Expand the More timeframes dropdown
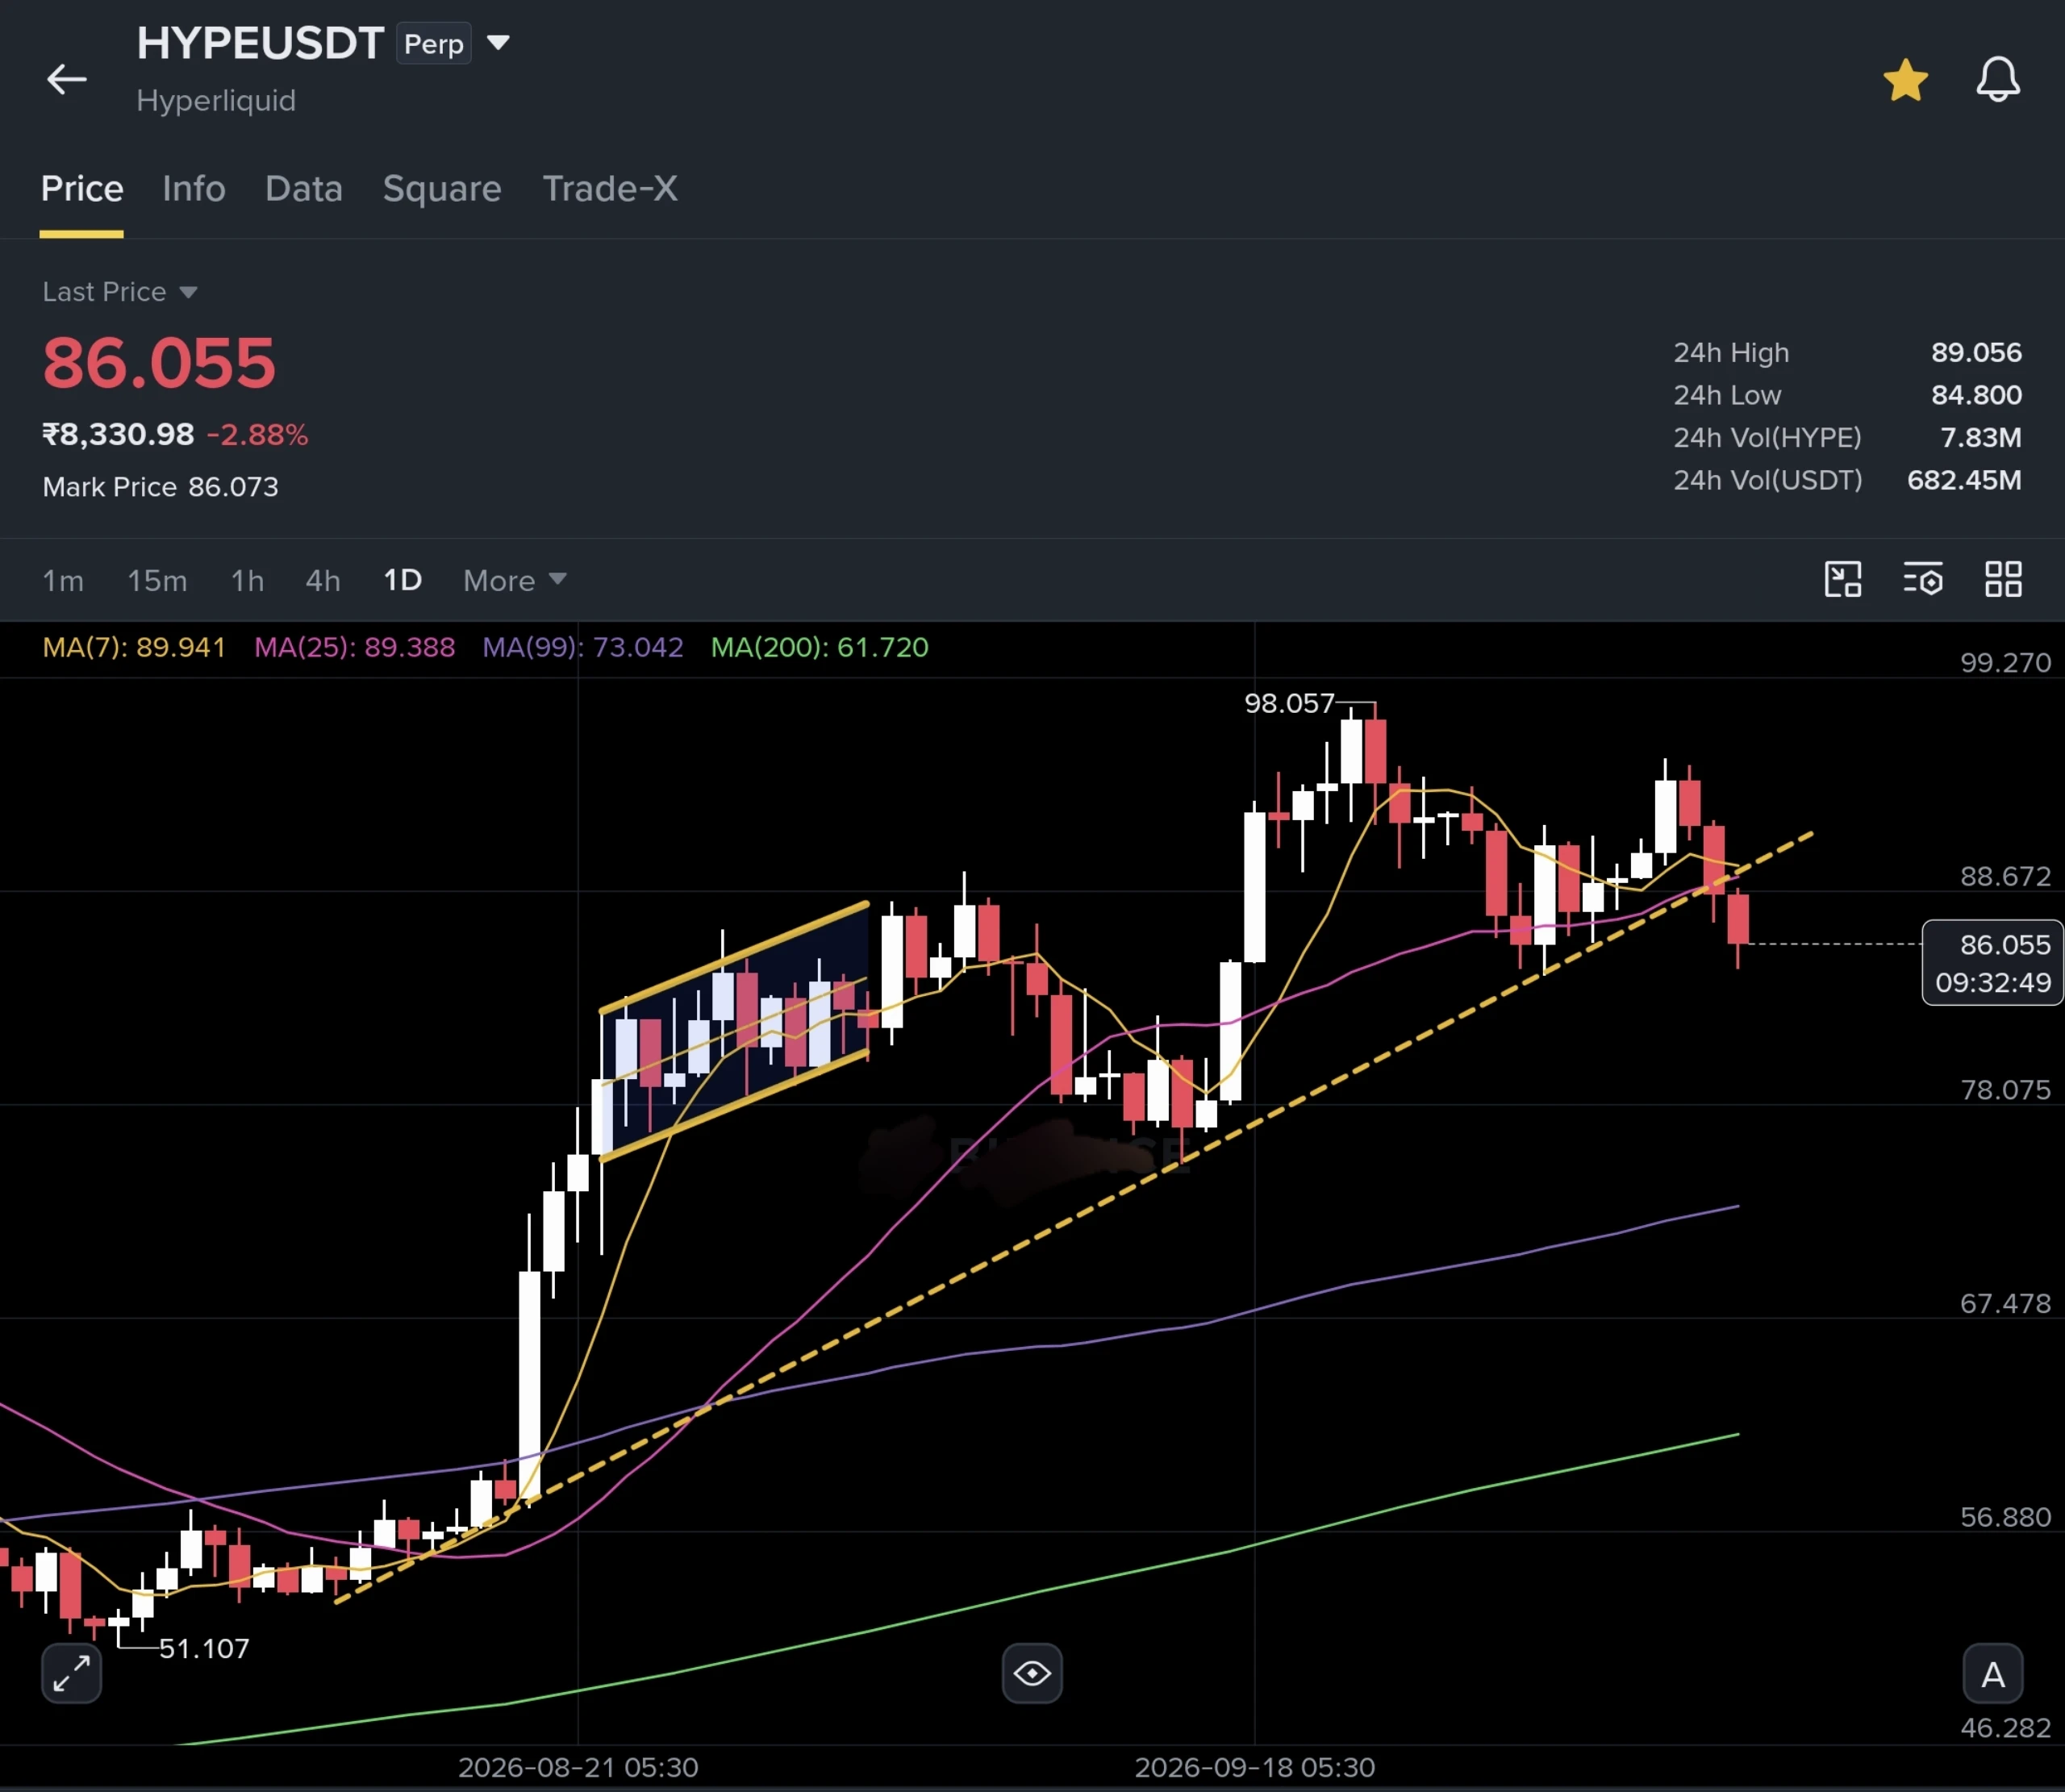2065x1792 pixels. point(515,580)
